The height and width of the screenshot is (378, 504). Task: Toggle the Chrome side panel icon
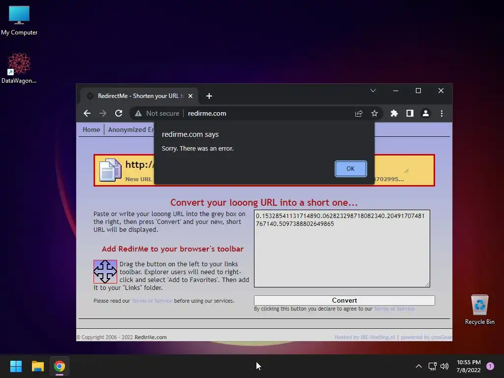point(410,113)
